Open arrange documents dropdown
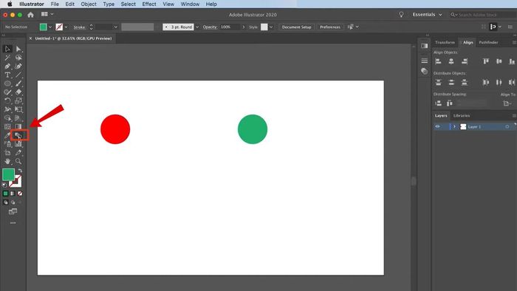517x291 pixels. point(47,14)
